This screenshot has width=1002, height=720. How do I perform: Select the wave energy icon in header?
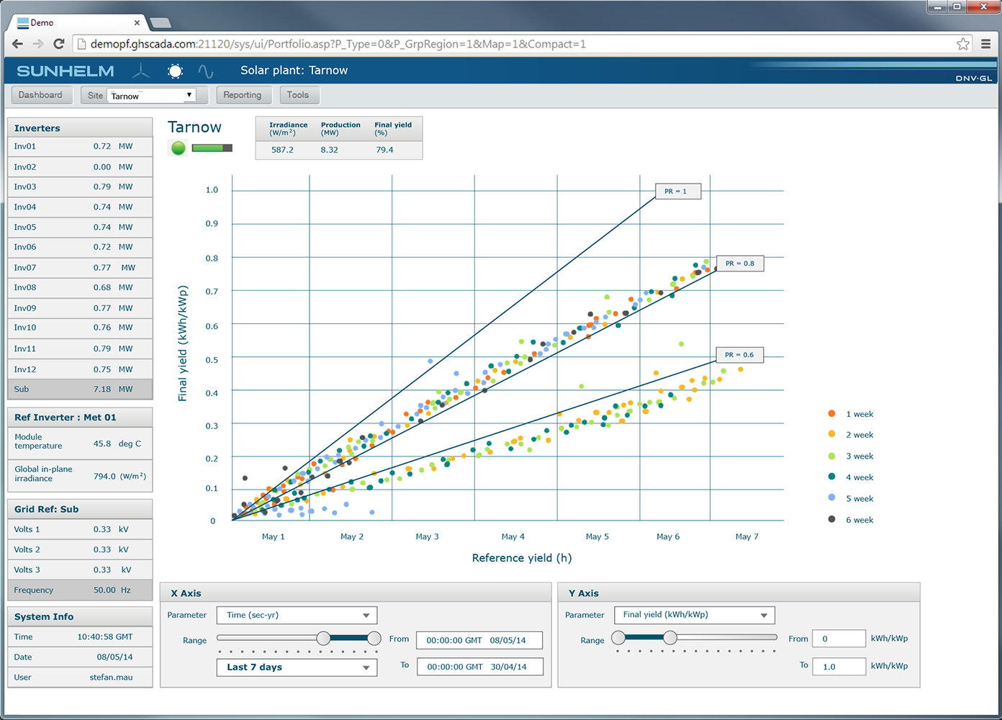pyautogui.click(x=206, y=71)
